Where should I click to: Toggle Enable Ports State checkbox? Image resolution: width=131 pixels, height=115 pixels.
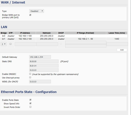(30, 100)
